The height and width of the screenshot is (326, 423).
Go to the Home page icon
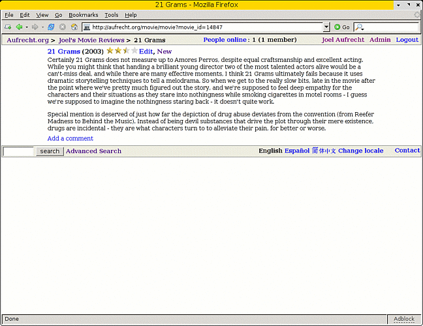tap(74, 27)
